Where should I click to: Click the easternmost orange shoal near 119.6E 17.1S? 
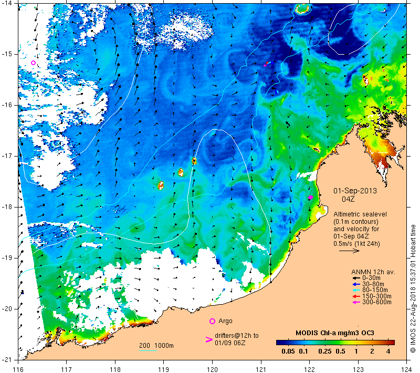tap(194, 161)
